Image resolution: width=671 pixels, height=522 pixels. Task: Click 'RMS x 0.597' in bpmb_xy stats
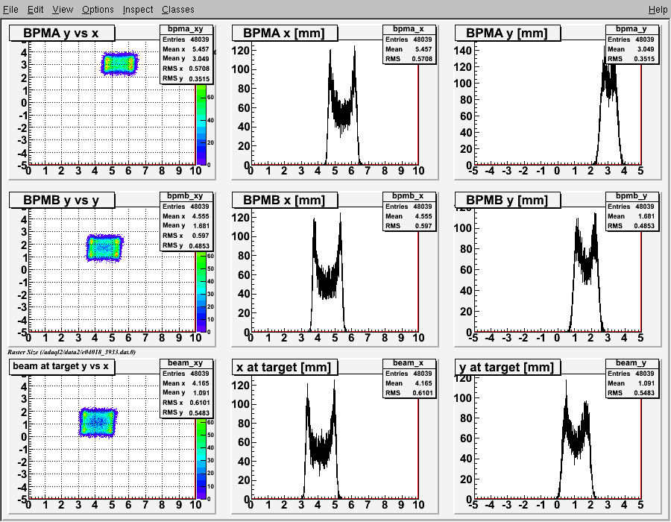[186, 236]
